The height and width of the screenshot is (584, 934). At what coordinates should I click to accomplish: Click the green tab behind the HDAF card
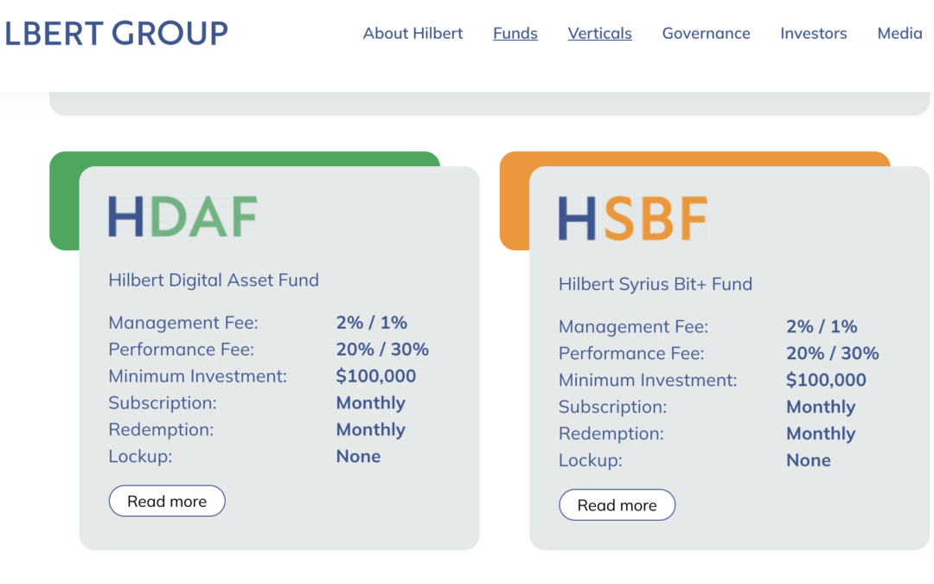tap(64, 201)
